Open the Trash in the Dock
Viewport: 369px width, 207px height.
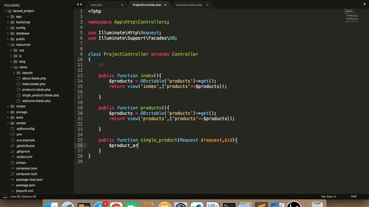click(317, 204)
